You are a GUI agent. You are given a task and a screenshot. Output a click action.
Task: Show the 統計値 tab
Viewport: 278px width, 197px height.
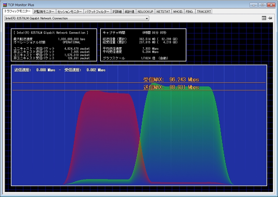tap(129, 12)
